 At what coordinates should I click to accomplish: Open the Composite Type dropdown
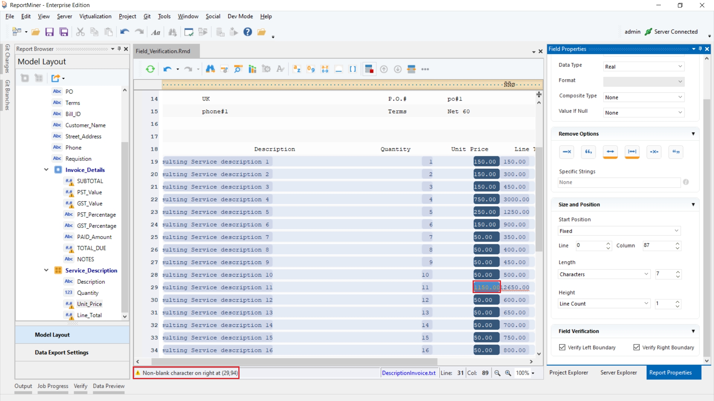[643, 97]
